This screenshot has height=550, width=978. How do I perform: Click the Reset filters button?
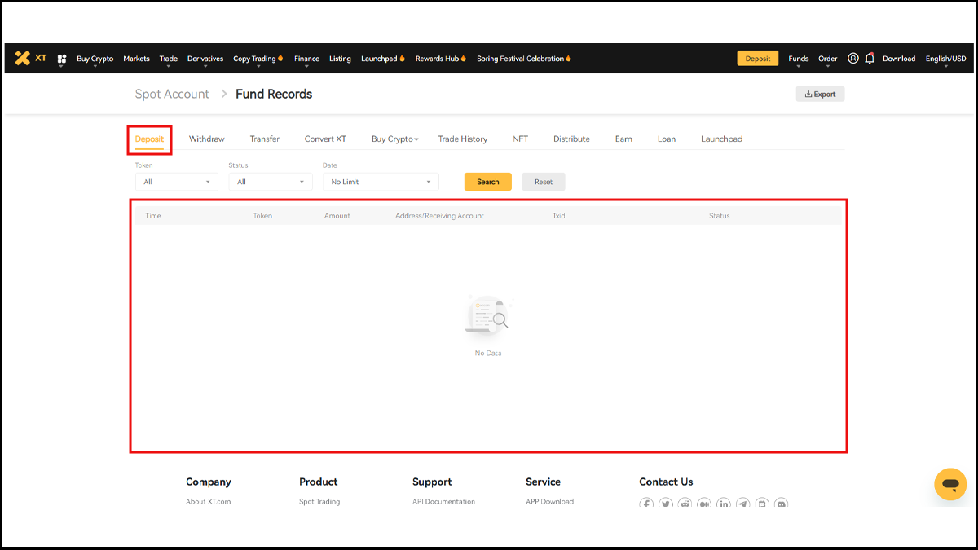pyautogui.click(x=544, y=182)
